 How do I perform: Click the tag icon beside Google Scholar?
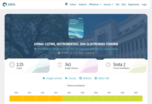click(44, 78)
